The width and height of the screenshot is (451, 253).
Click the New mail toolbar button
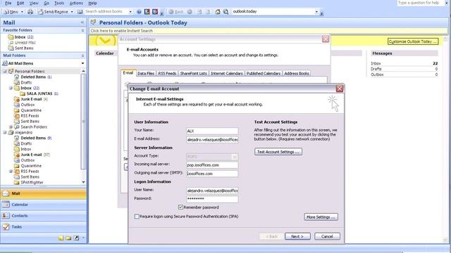coord(11,12)
